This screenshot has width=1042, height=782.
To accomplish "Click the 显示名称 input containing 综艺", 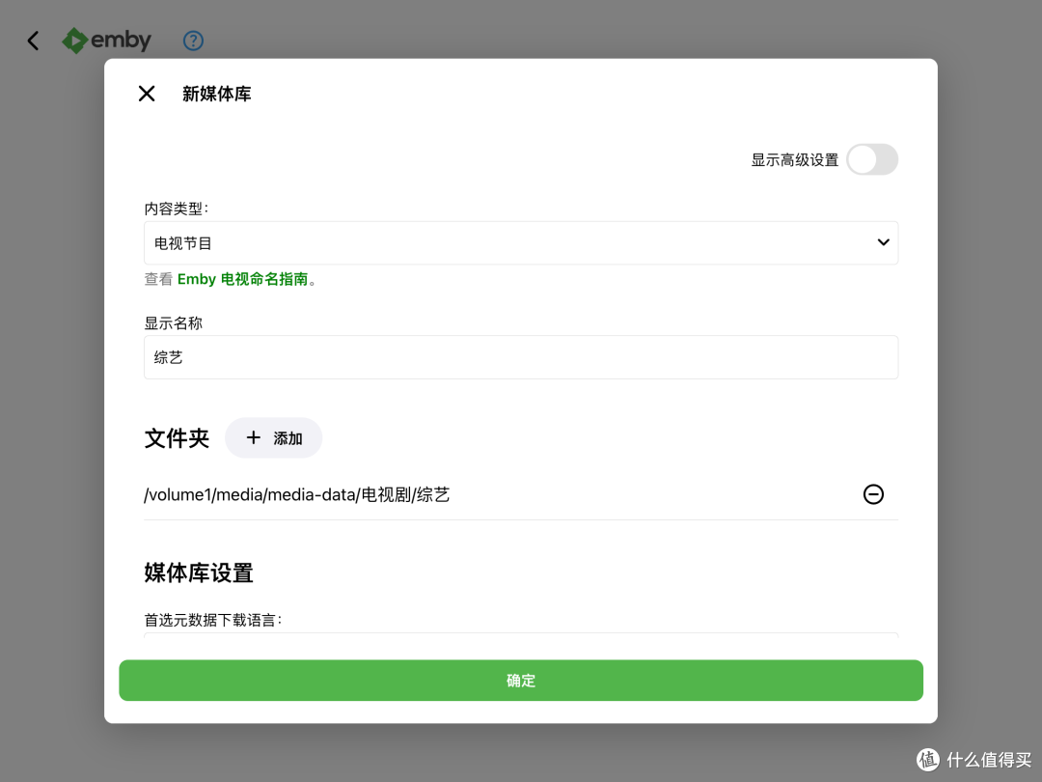I will [x=521, y=357].
